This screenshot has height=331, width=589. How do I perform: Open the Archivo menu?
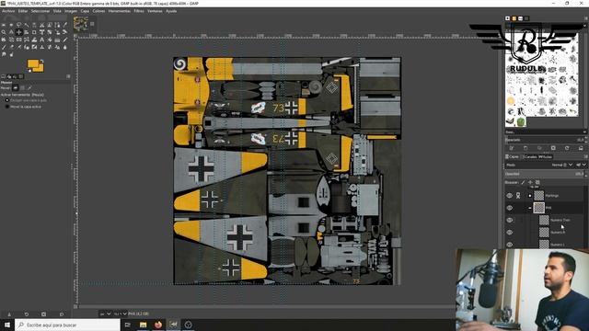coord(8,11)
